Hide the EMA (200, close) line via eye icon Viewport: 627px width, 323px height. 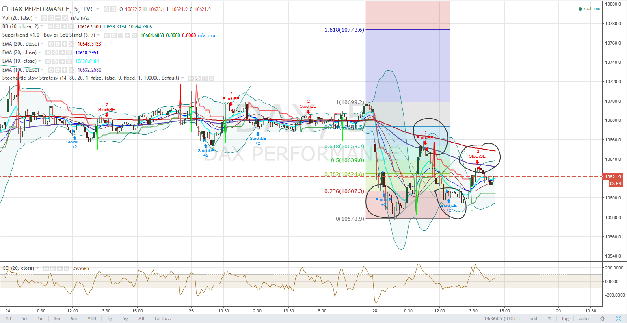click(x=50, y=43)
